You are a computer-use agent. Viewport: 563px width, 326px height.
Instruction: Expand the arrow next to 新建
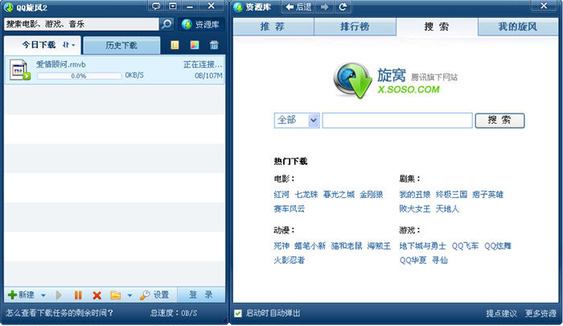(43, 295)
